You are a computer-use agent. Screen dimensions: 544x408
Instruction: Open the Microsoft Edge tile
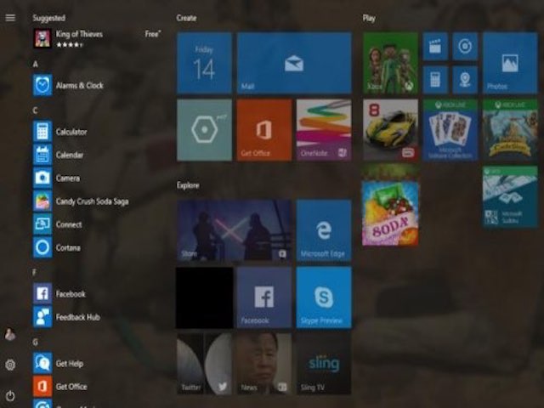(x=324, y=230)
